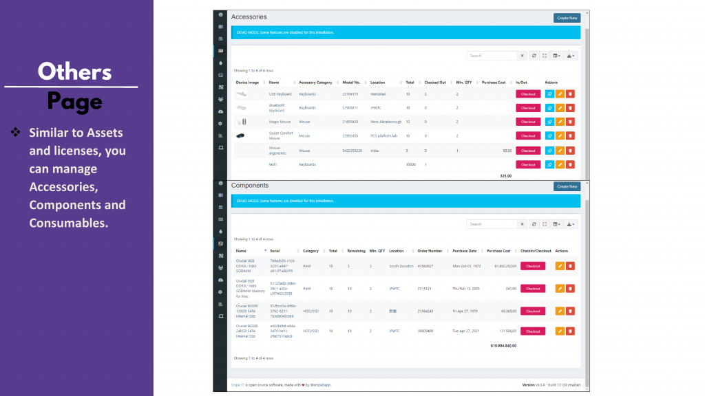Viewport: 705px width, 396px height.
Task: Click the Components table search field
Action: (492, 224)
